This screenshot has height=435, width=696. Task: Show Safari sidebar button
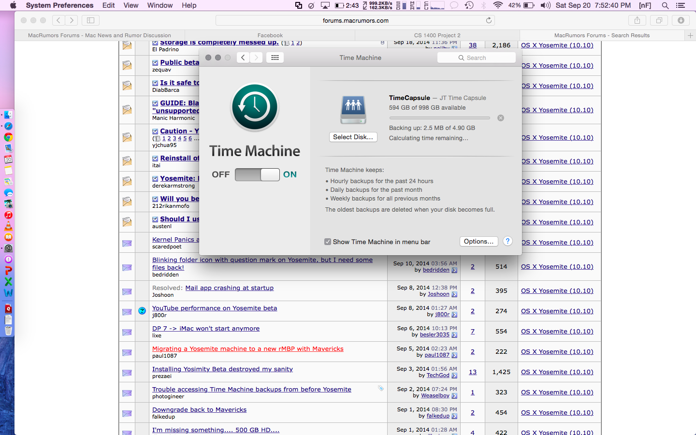pyautogui.click(x=90, y=20)
